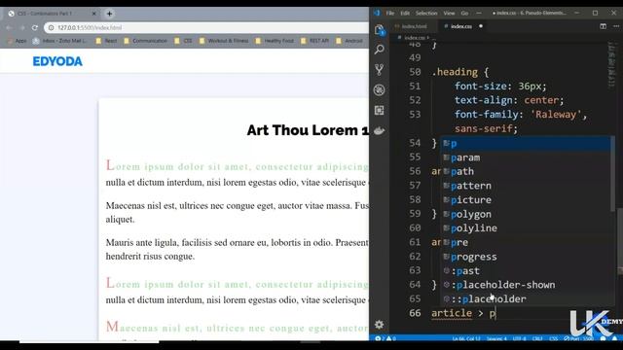This screenshot has height=350, width=623.
Task: Click the feedback icon in status bar
Action: (x=604, y=338)
